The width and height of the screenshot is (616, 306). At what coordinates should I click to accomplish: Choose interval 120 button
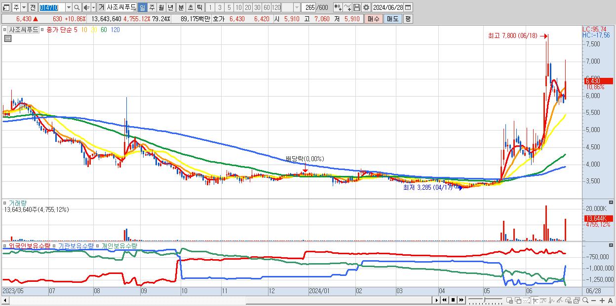tap(276, 7)
